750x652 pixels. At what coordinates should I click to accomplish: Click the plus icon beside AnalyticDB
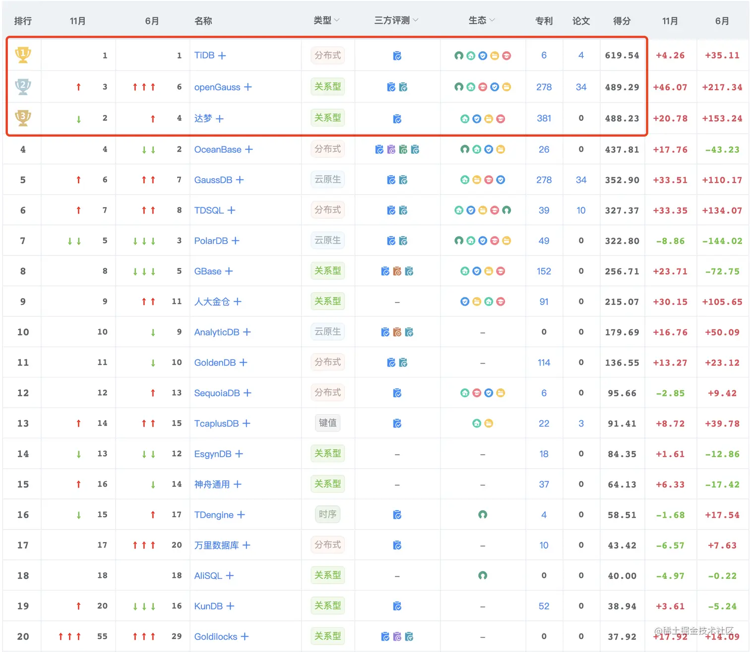click(x=247, y=332)
